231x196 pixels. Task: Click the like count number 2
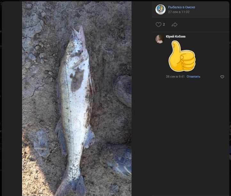pyautogui.click(x=164, y=25)
